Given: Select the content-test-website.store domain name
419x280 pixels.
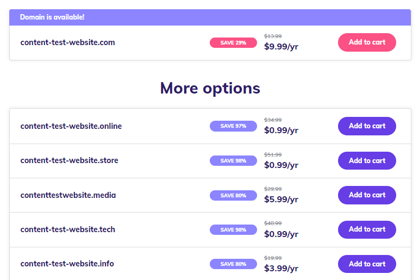Looking at the screenshot, I should tap(69, 160).
